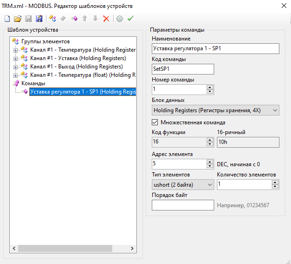This screenshot has height=264, width=291.
Task: Select the Группы элементов tree root
Action: (46, 41)
